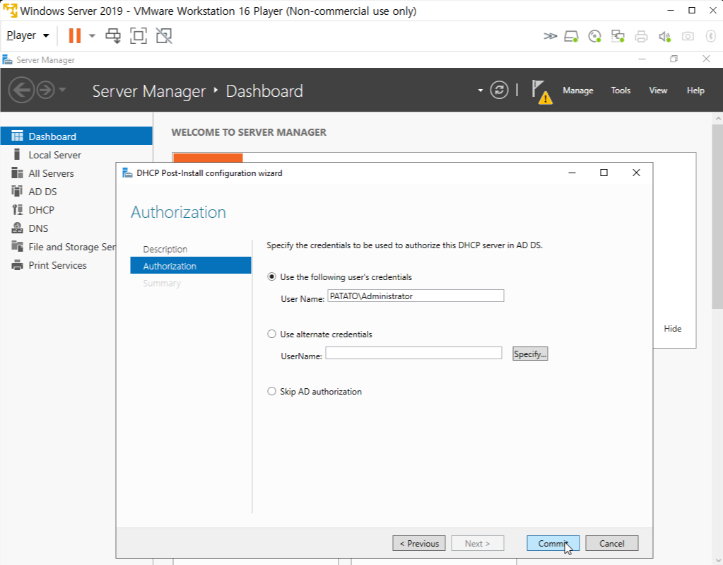Click the printer device icon in VMware
The height and width of the screenshot is (565, 723).
(641, 36)
